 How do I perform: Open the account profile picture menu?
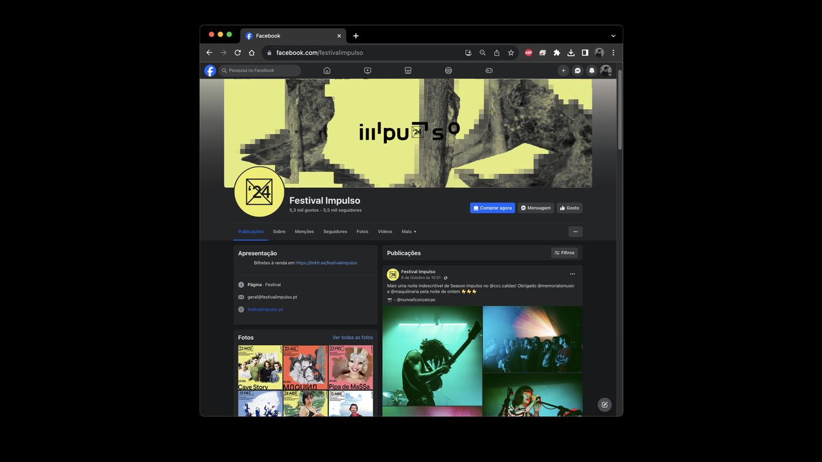click(605, 70)
